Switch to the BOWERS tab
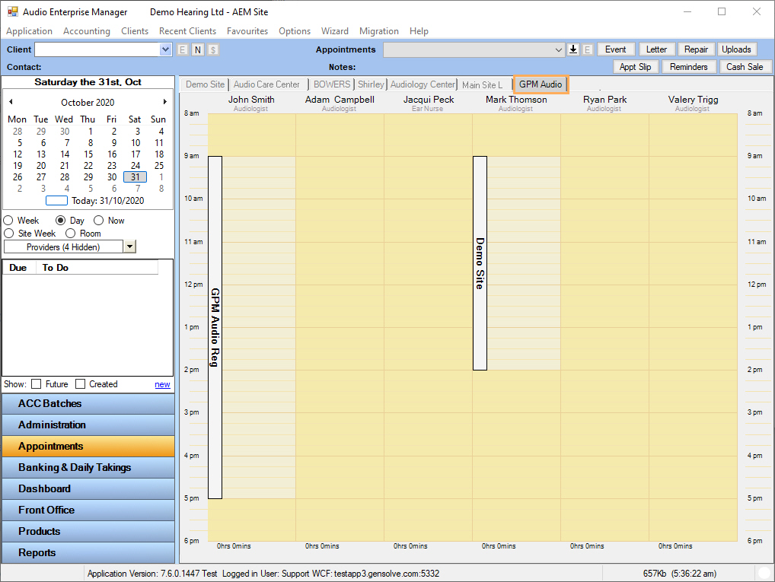The height and width of the screenshot is (582, 775). click(332, 84)
